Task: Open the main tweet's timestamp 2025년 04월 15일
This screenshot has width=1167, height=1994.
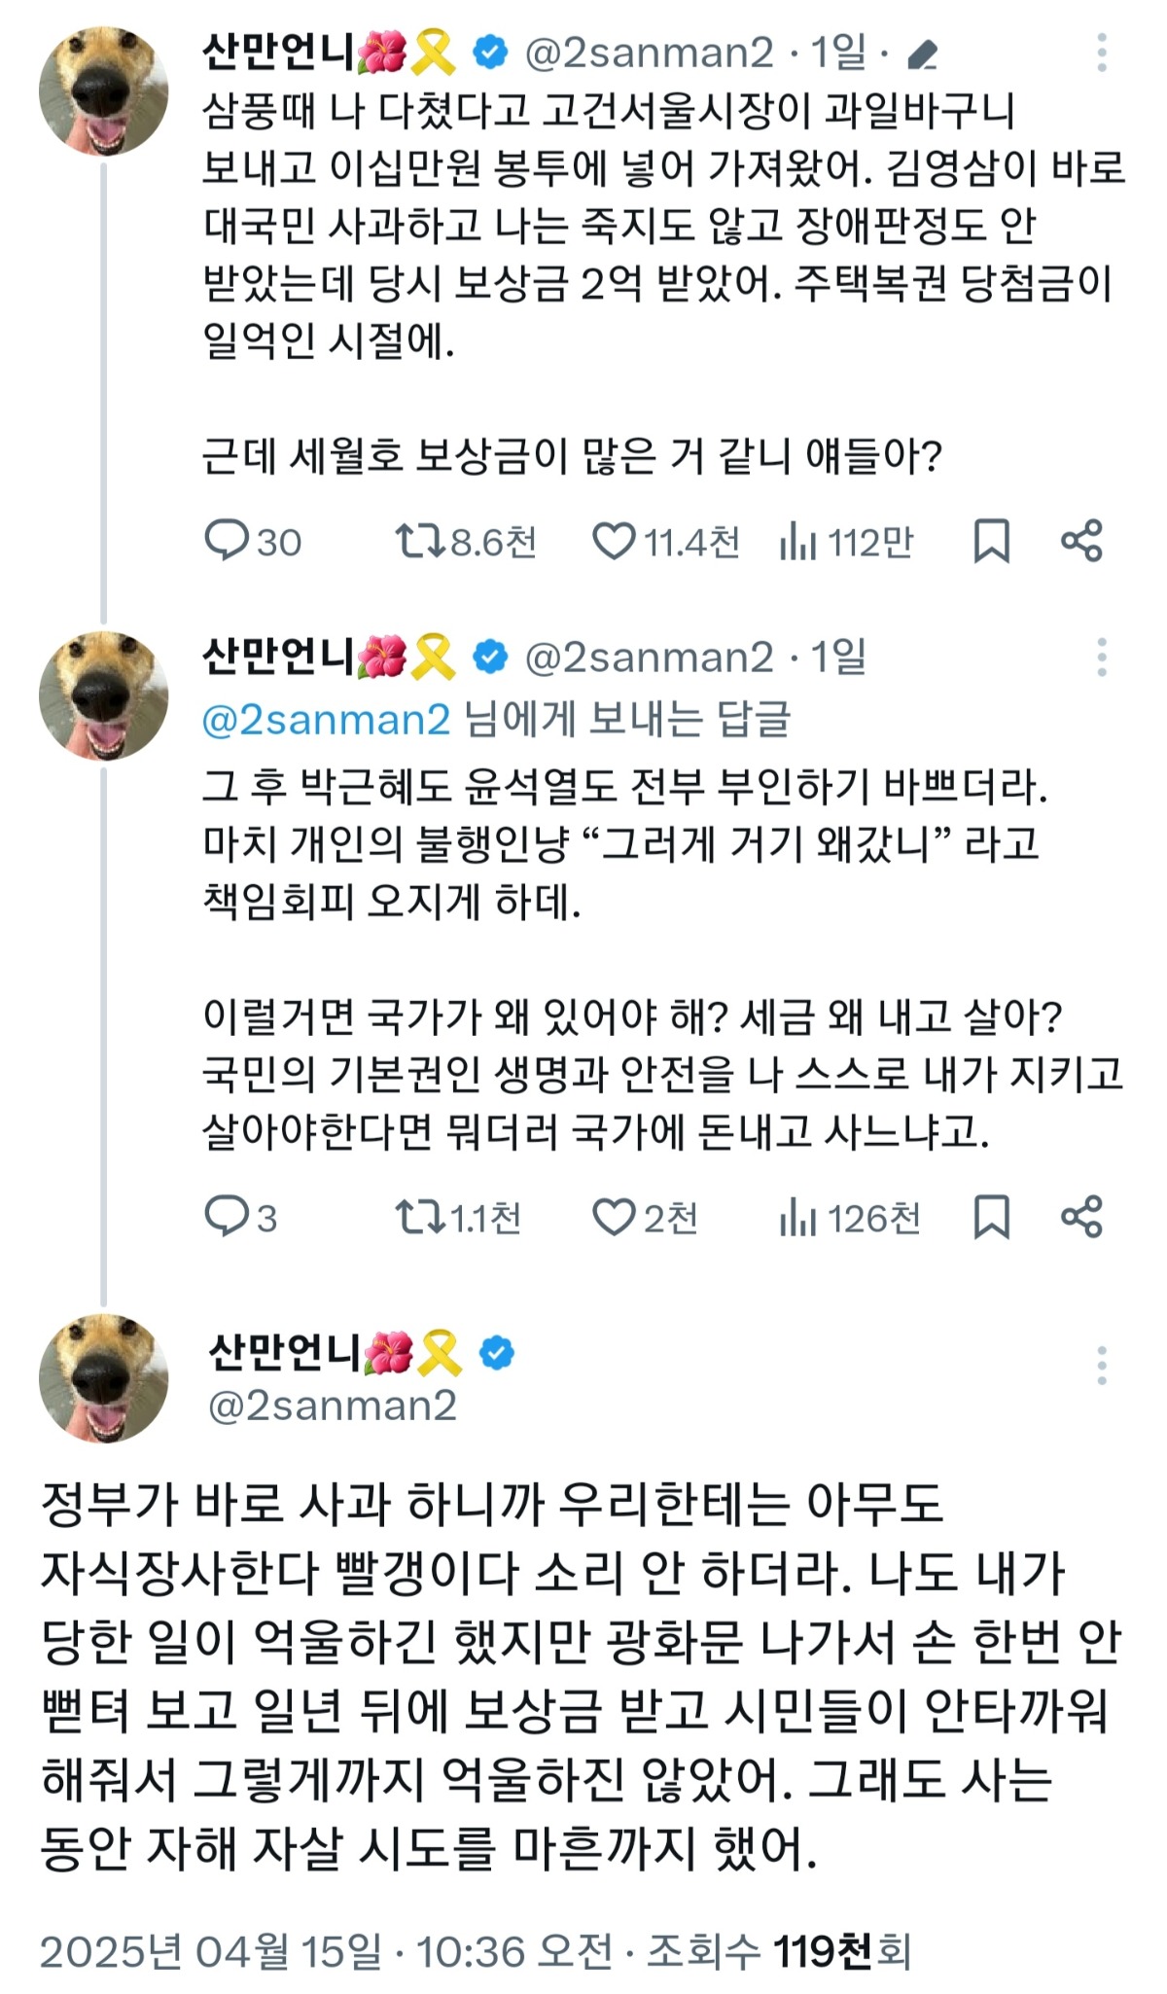Action: tap(210, 1951)
